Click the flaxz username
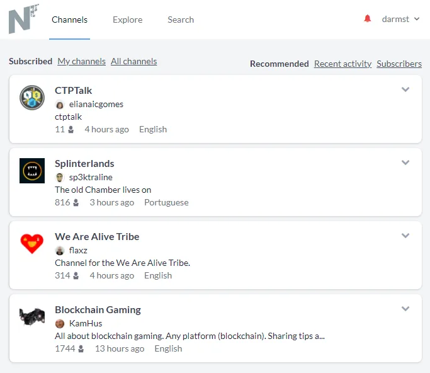 pos(78,250)
